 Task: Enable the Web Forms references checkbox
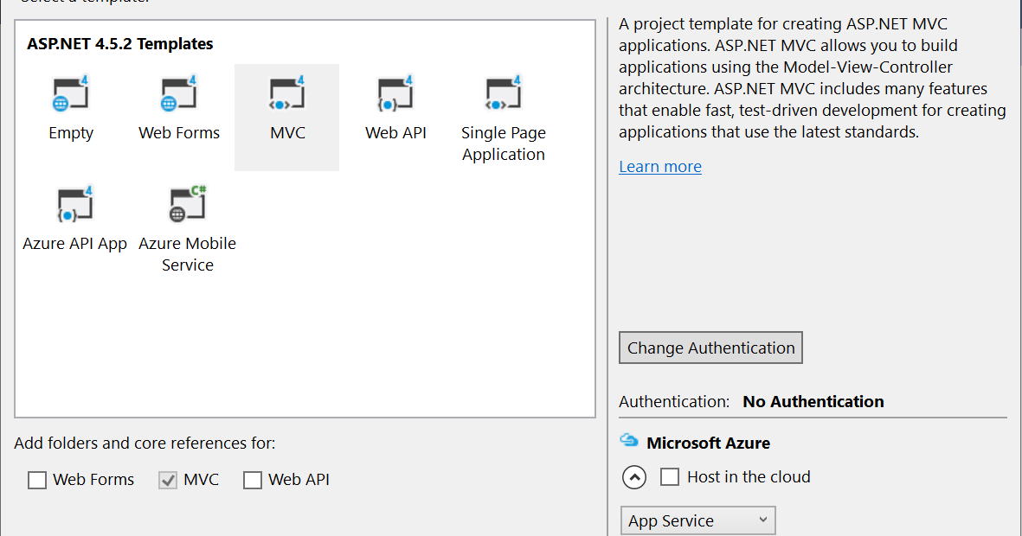point(37,480)
